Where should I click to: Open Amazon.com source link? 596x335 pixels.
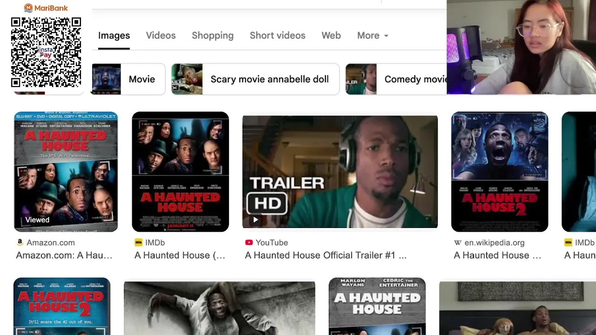pos(51,242)
